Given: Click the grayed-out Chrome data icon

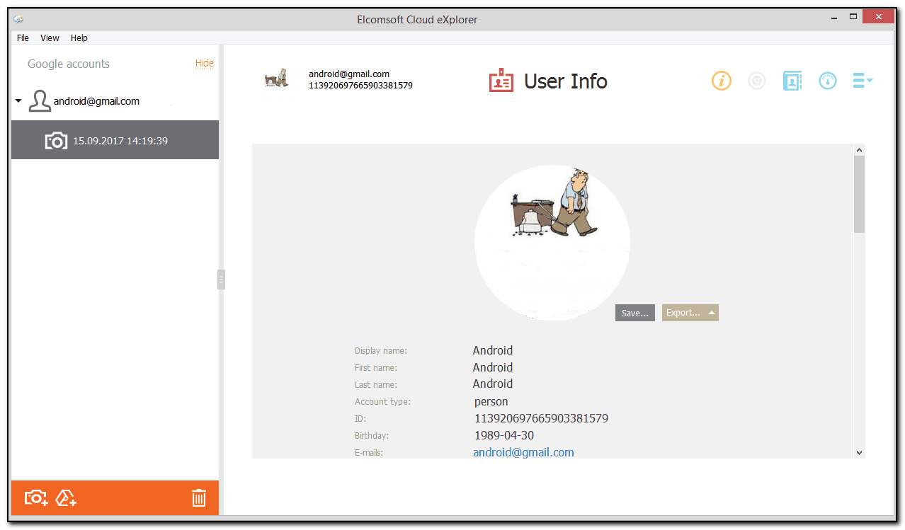Looking at the screenshot, I should (757, 81).
